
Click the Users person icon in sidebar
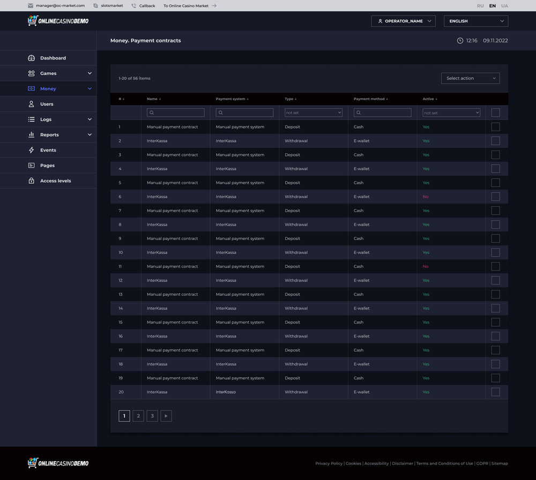tap(31, 104)
